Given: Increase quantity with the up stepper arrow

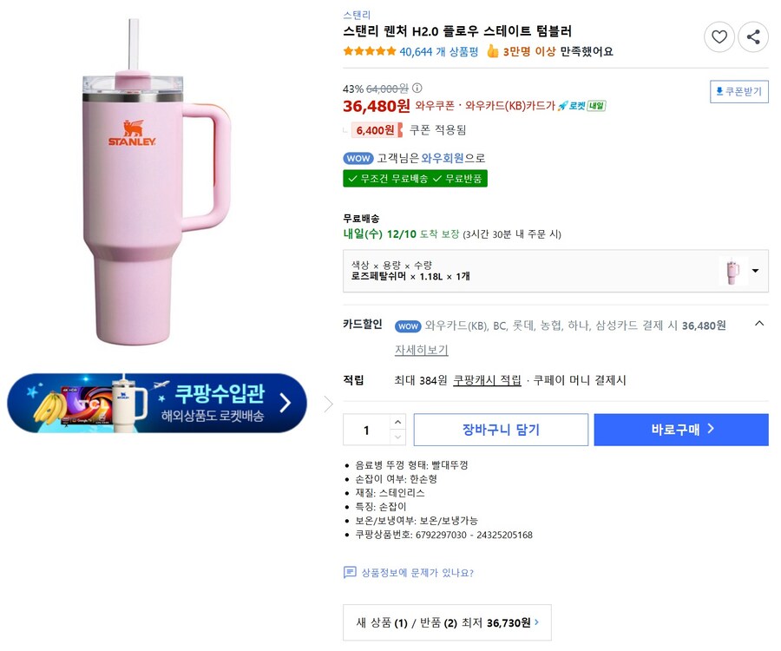Looking at the screenshot, I should [x=397, y=422].
